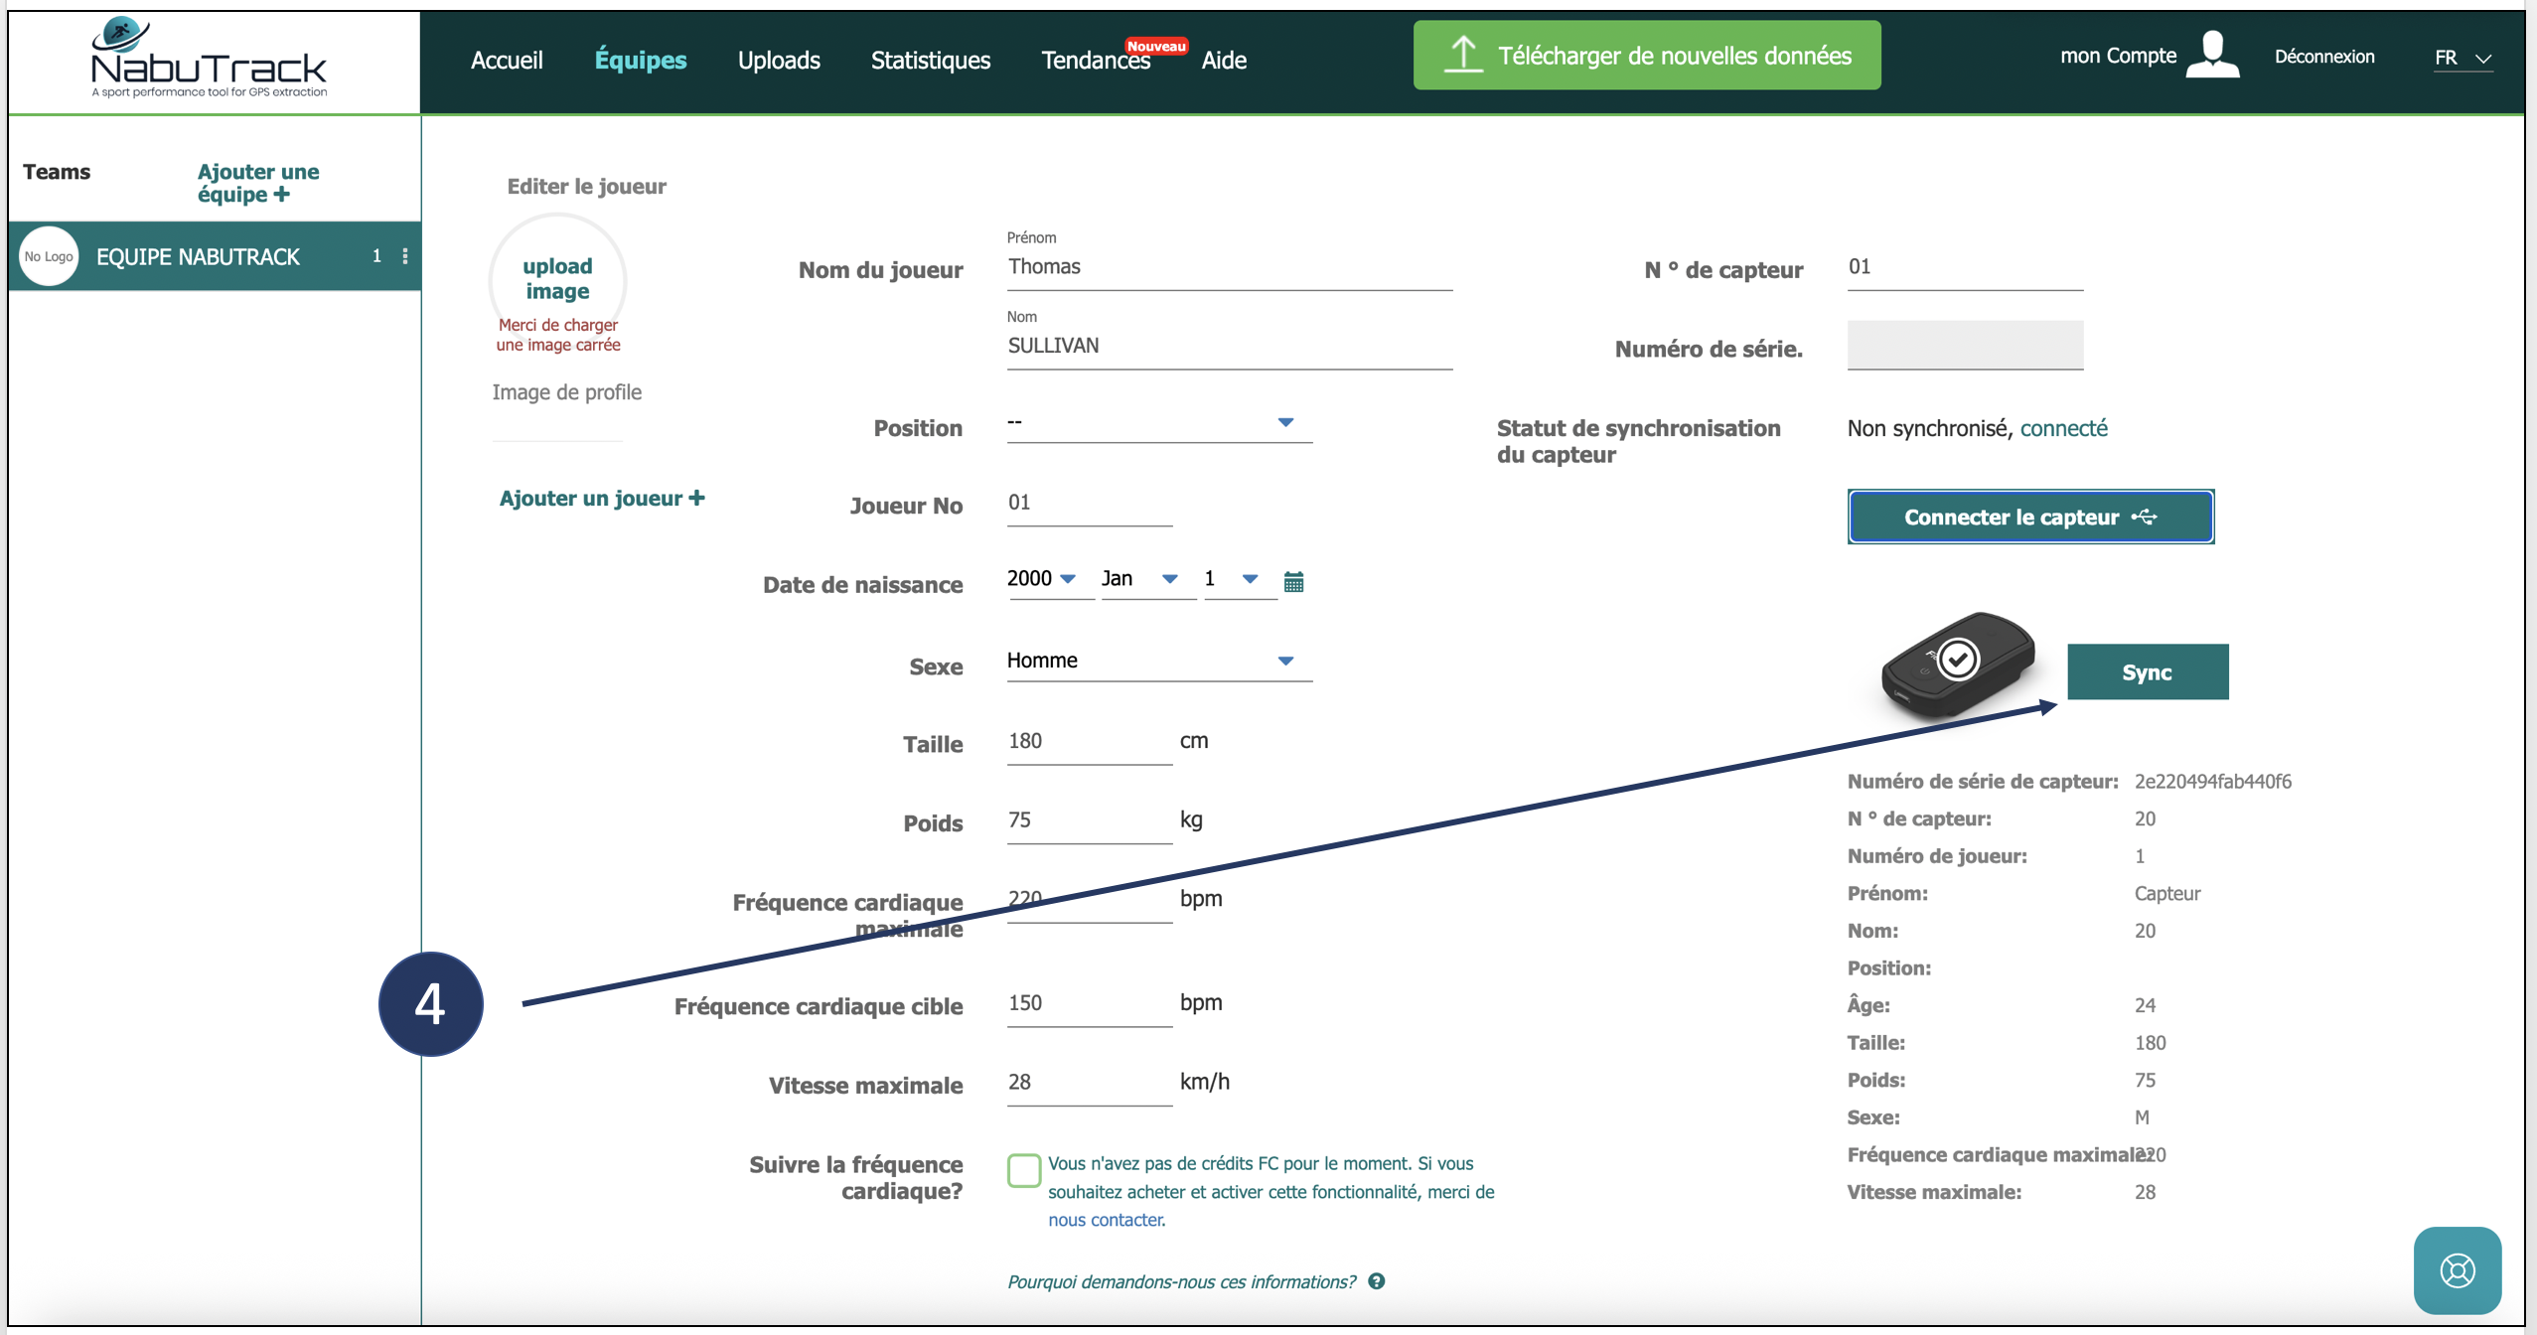Viewport: 2537px width, 1335px height.
Task: Click the GPS sensor device image
Action: 1957,664
